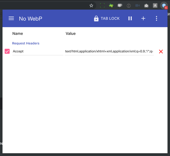
Task: Click the photo camera extension icon
Action: (x=146, y=5)
